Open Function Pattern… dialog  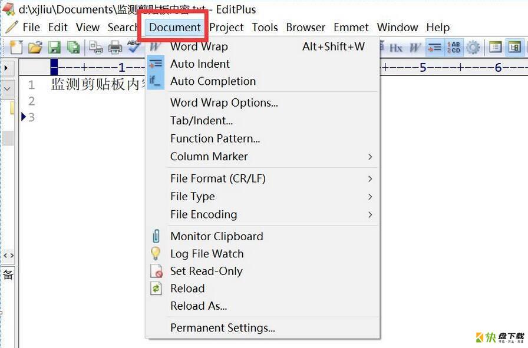click(263, 138)
